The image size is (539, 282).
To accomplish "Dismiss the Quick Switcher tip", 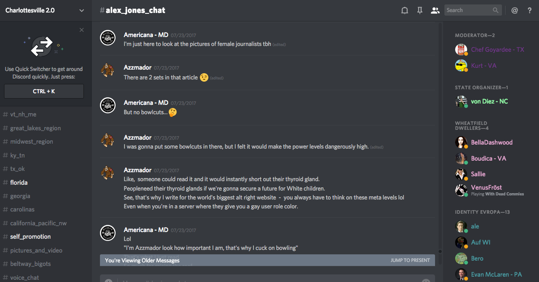I will point(82,30).
